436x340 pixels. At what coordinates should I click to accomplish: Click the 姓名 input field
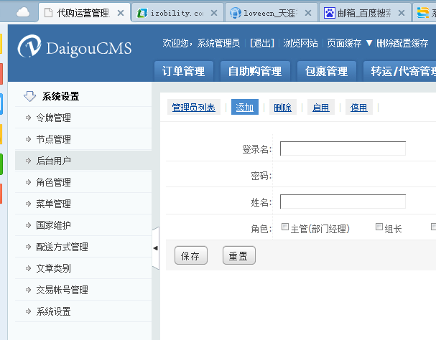pos(343,202)
